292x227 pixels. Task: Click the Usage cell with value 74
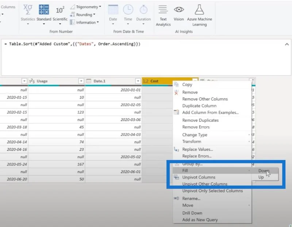pyautogui.click(x=57, y=142)
